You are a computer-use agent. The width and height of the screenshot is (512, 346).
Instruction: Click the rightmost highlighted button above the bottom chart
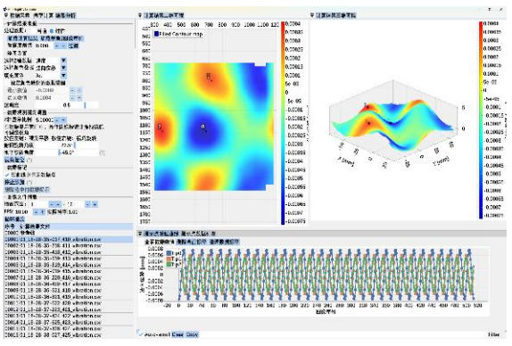(224, 243)
